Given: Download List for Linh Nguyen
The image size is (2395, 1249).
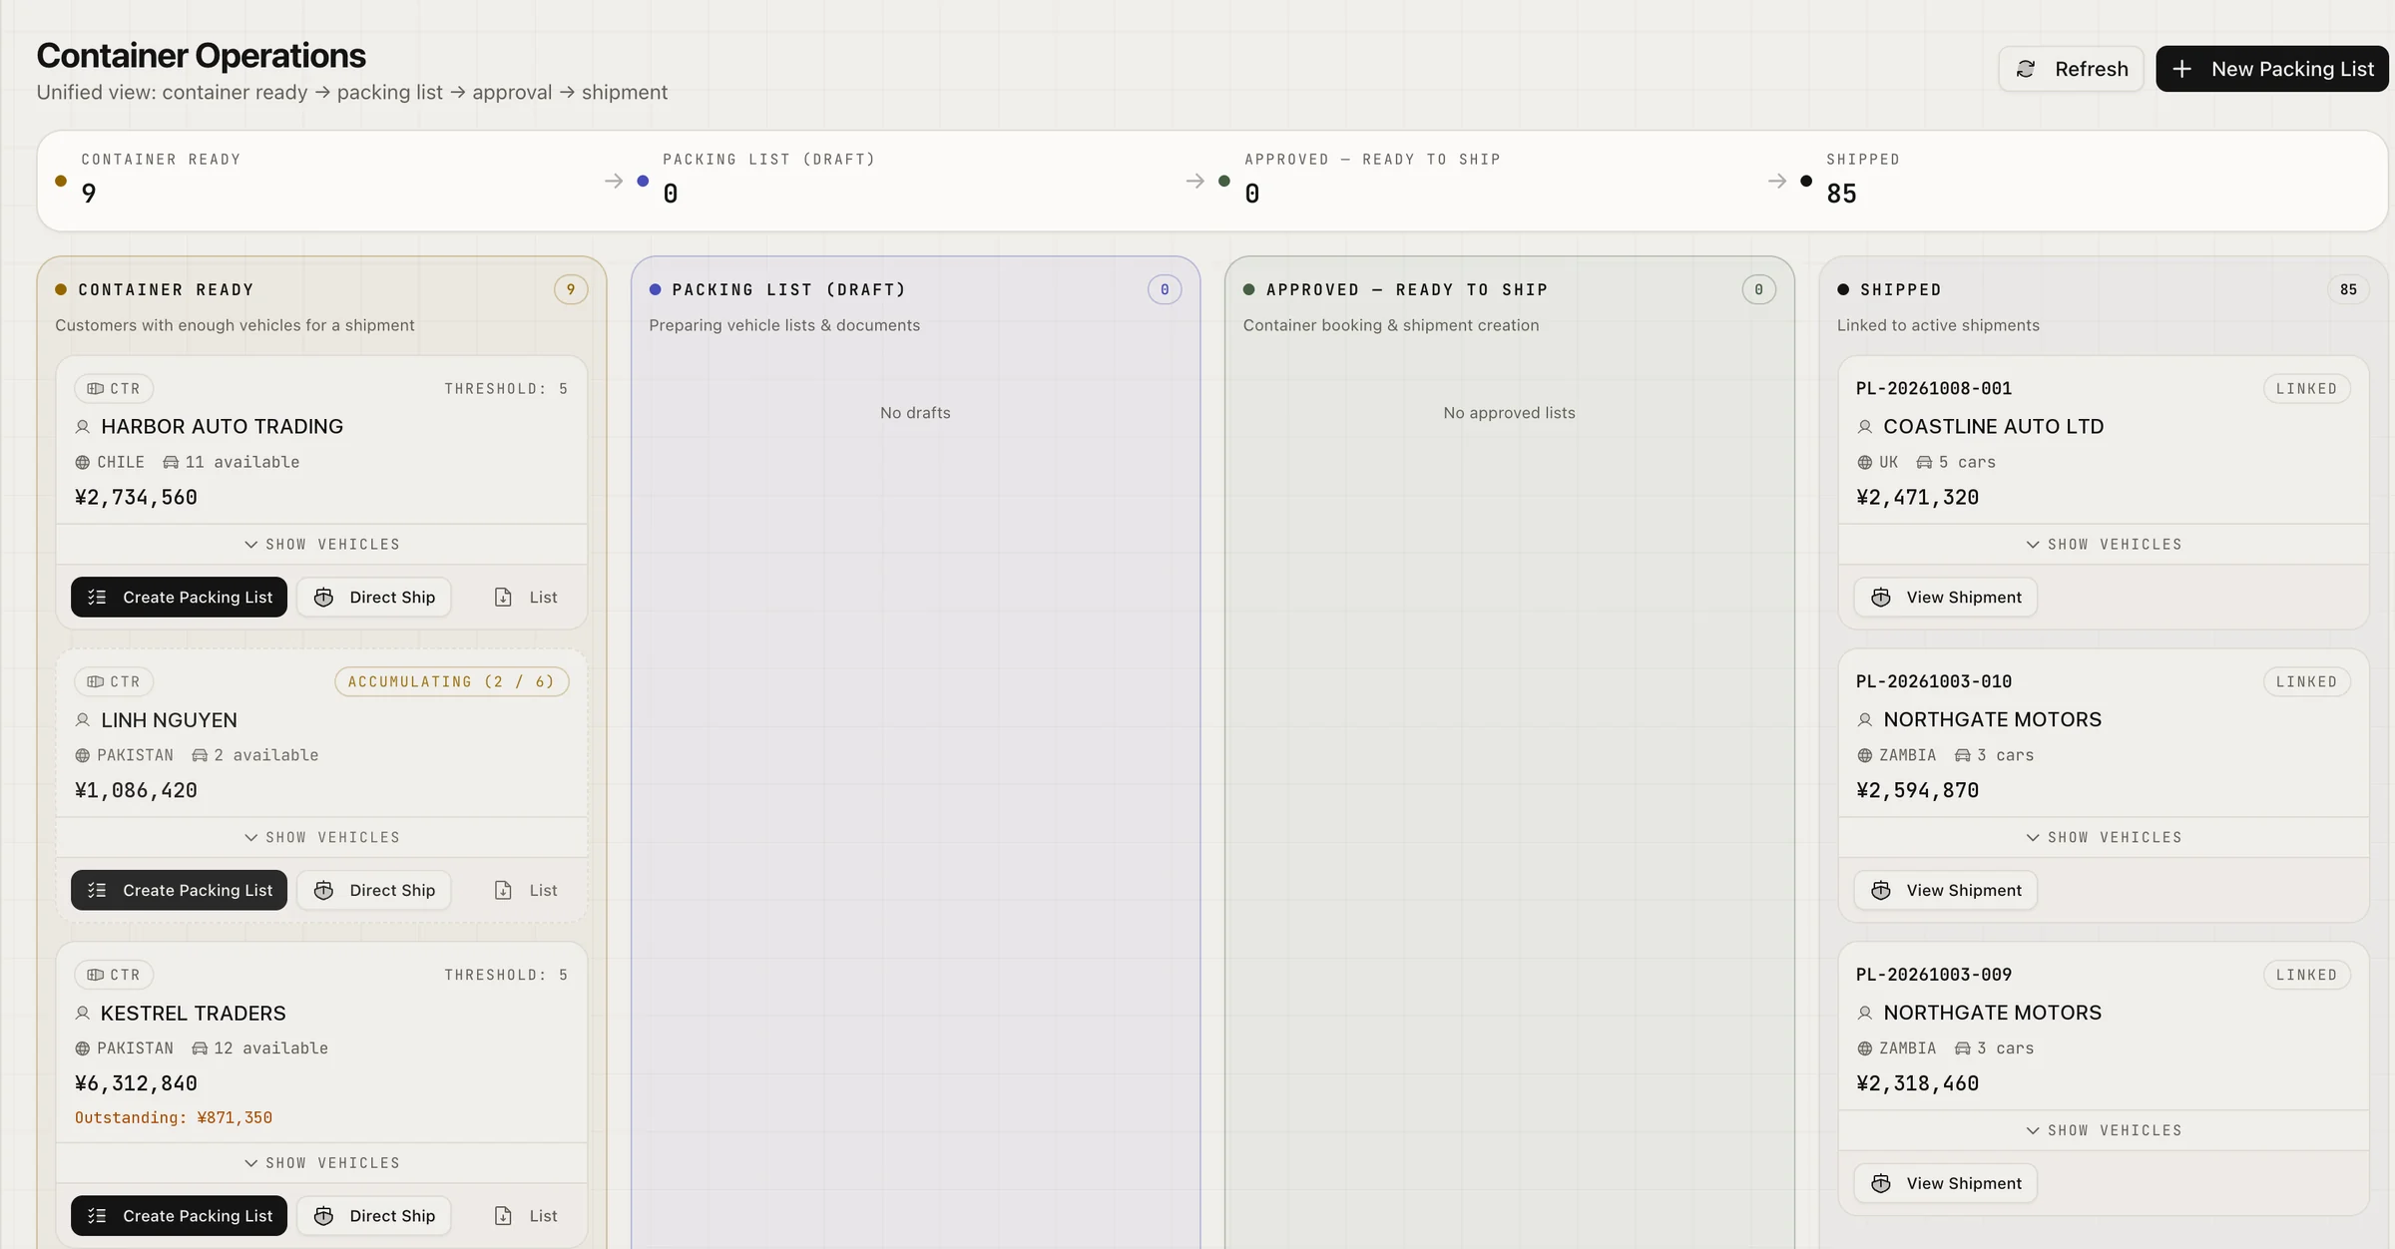Looking at the screenshot, I should (x=526, y=890).
